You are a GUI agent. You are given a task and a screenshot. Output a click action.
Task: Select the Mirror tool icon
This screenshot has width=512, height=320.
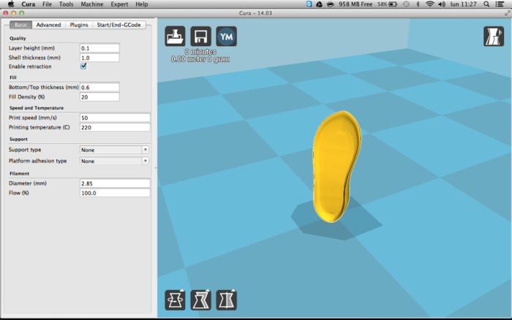(227, 300)
